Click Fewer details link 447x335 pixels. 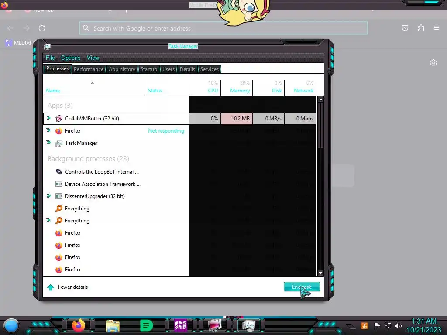pos(73,287)
